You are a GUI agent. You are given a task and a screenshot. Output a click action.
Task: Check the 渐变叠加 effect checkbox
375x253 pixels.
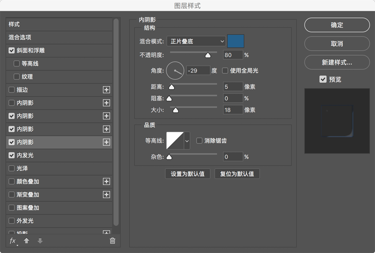pyautogui.click(x=11, y=195)
